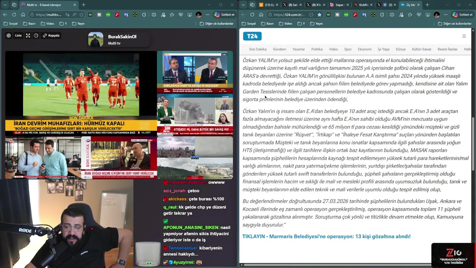The height and width of the screenshot is (268, 476).
Task: Open Resmi İlanlar section on T24
Action: tap(447, 49)
